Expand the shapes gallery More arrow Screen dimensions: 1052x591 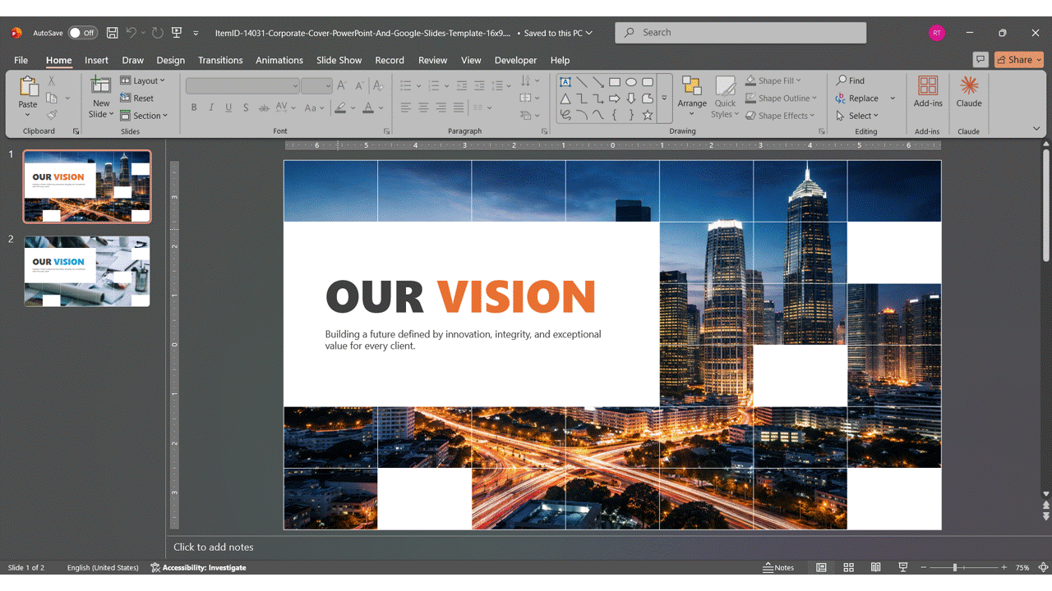[664, 98]
